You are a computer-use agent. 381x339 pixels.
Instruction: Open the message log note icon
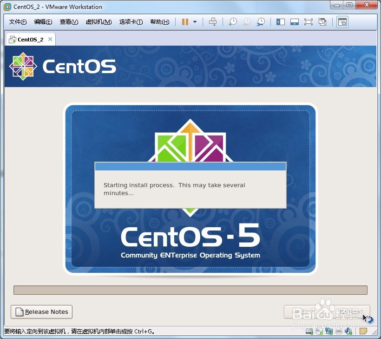(x=363, y=331)
